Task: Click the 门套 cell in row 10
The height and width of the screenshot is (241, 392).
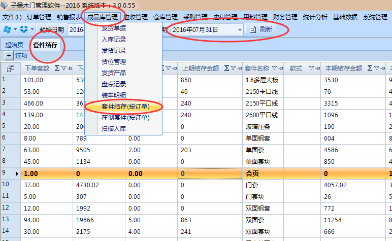Action: (x=251, y=185)
